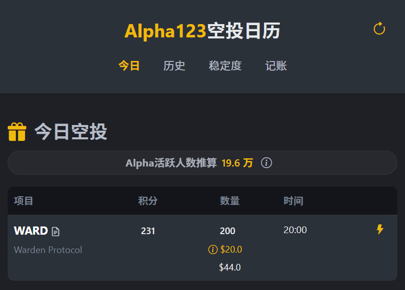Click the Alpha123空投日历 title
The image size is (405, 290).
point(202,31)
